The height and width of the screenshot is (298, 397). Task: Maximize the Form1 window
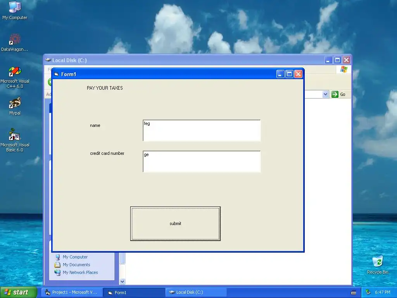289,74
